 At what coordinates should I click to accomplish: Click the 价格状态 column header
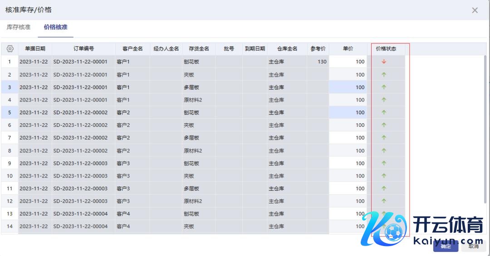[386, 49]
